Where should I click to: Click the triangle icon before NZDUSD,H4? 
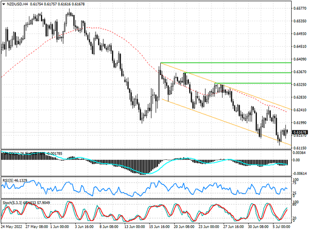(3, 4)
